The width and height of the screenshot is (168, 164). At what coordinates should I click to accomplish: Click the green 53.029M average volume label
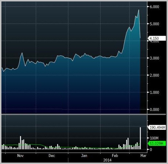click(x=157, y=144)
